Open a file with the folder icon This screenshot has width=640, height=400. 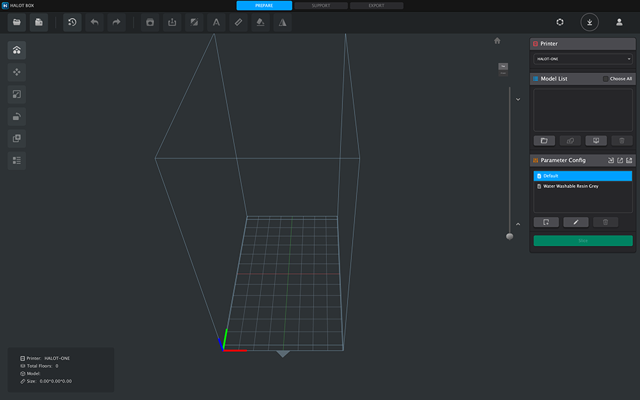click(17, 22)
